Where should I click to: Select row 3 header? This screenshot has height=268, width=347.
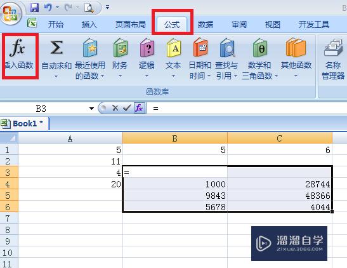click(x=9, y=173)
